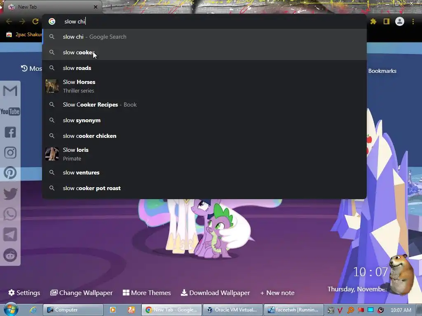Image resolution: width=422 pixels, height=316 pixels.
Task: Switch to Oracle VM VirtualBox in taskbar
Action: [x=232, y=310]
